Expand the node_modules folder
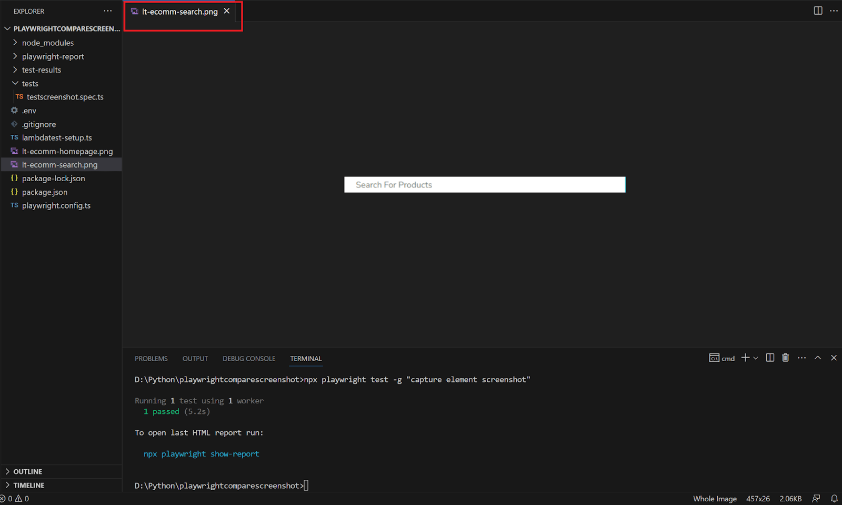Viewport: 842px width, 505px height. [x=47, y=43]
